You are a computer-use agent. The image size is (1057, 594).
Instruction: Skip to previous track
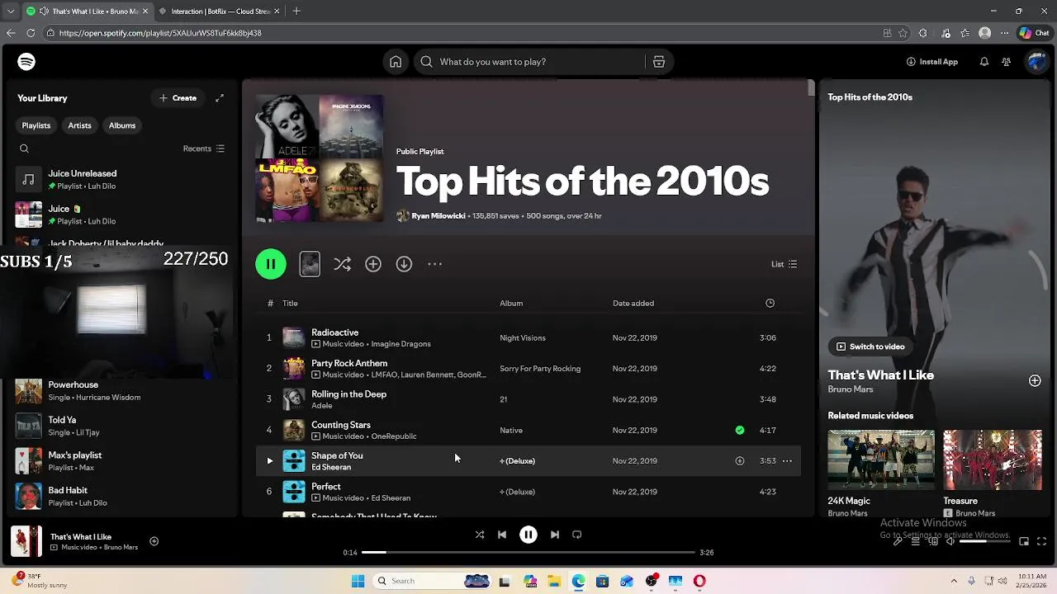[501, 535]
